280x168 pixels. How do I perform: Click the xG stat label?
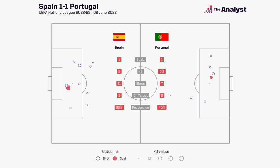(141, 72)
